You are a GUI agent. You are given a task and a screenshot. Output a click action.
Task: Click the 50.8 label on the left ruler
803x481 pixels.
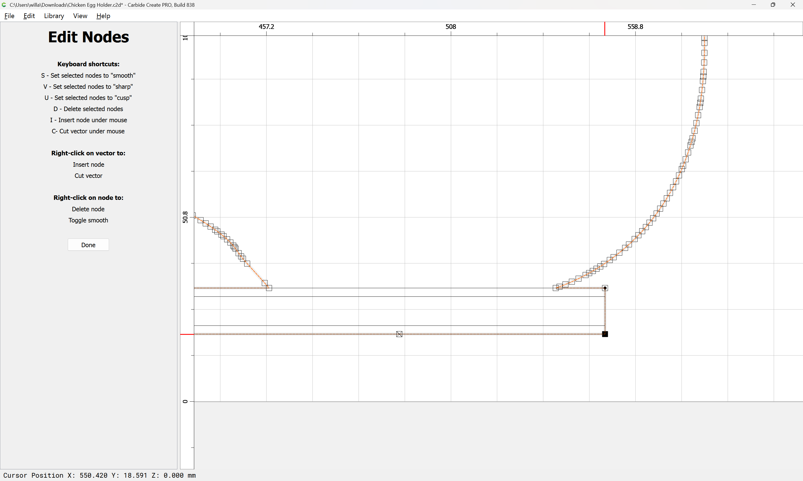pos(185,217)
